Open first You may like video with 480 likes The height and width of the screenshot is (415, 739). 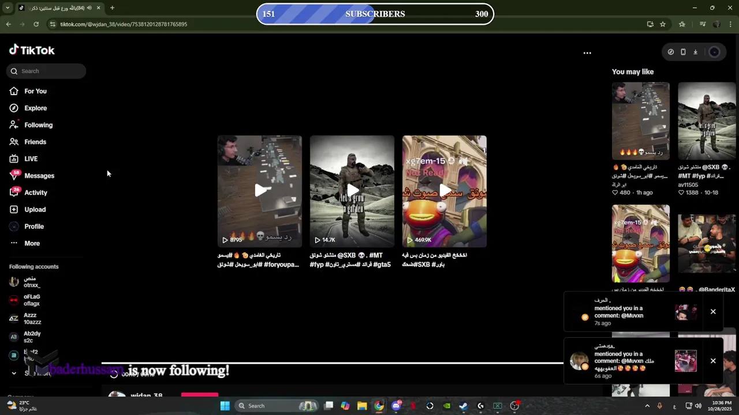pos(641,121)
